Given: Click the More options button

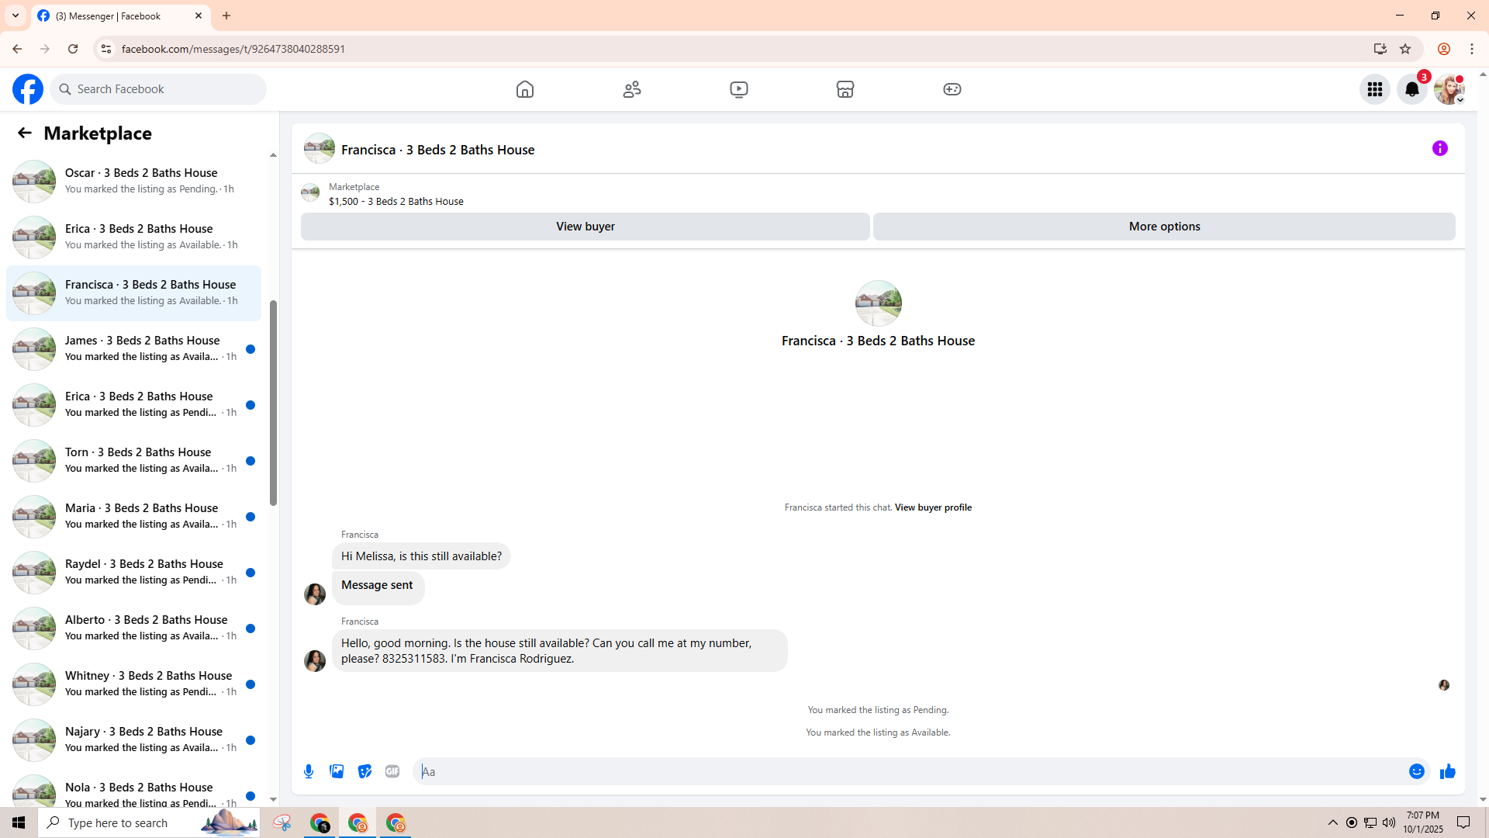Looking at the screenshot, I should (1164, 227).
